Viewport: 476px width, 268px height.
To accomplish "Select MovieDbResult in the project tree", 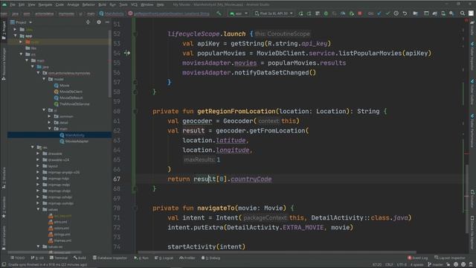I will [71, 98].
